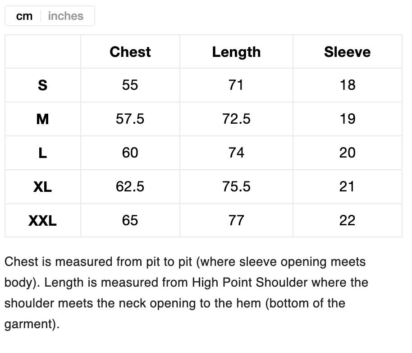Click length value 72.5 for size M
Screen dimensions: 412x353
pyautogui.click(x=236, y=119)
